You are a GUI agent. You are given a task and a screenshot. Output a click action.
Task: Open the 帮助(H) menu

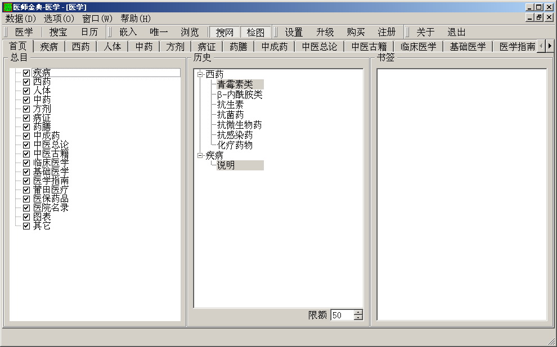coord(136,19)
